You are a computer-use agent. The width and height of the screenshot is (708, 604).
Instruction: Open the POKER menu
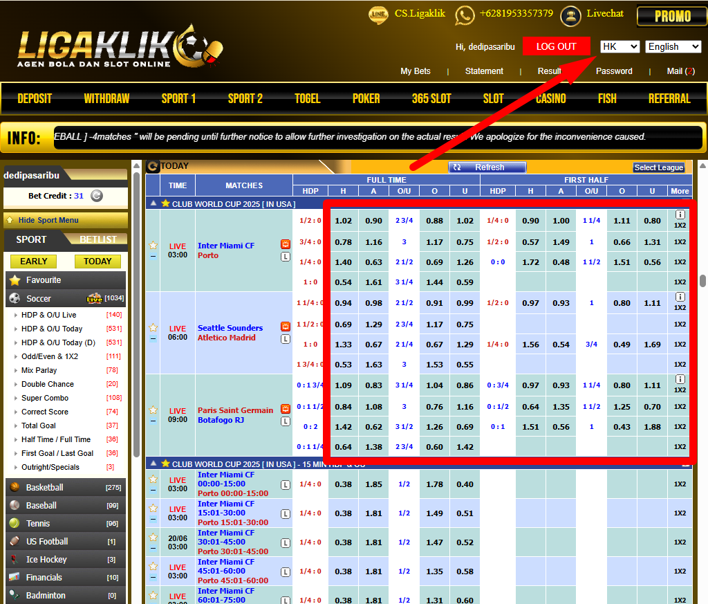[366, 98]
